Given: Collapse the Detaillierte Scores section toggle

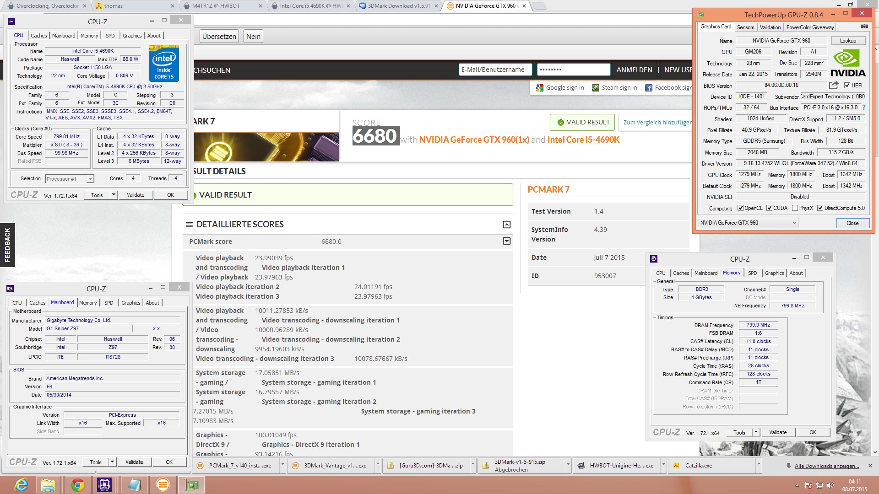Looking at the screenshot, I should coord(507,225).
